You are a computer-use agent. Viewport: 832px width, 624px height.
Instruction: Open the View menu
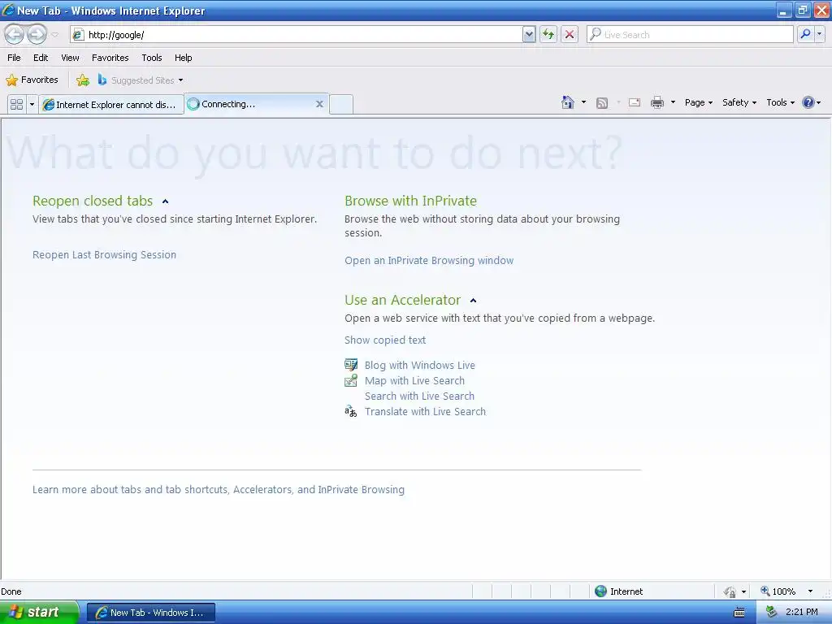70,58
